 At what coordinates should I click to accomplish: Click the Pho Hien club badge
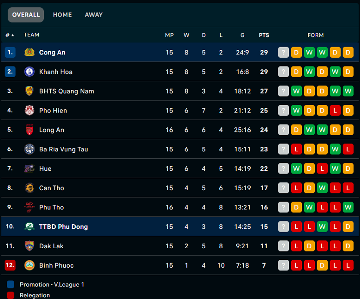30,110
